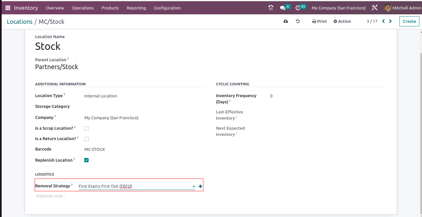Open the Action dropdown menu
The height and width of the screenshot is (217, 422).
(x=342, y=22)
